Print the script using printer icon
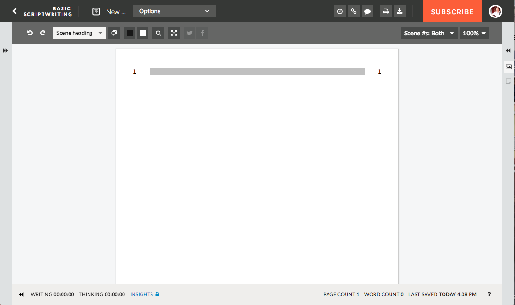The width and height of the screenshot is (515, 305). tap(386, 12)
